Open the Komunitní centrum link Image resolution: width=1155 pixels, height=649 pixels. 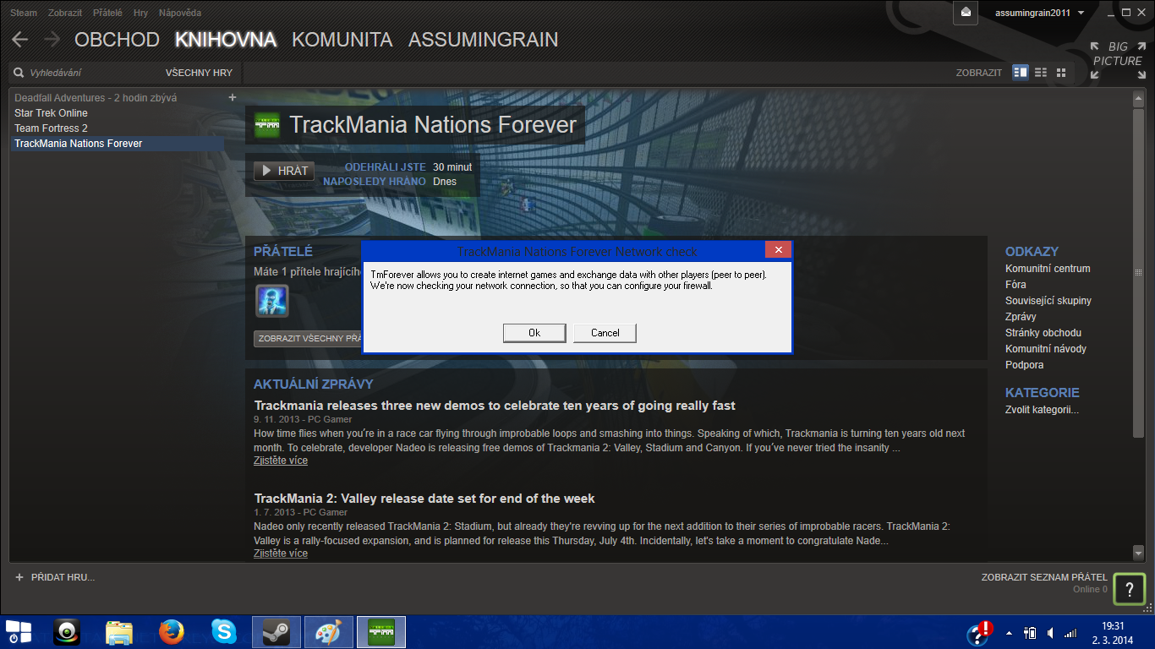(1048, 269)
